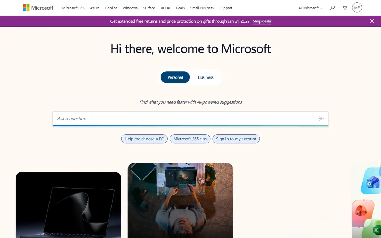
Task: Open the search magnifier icon
Action: click(333, 8)
